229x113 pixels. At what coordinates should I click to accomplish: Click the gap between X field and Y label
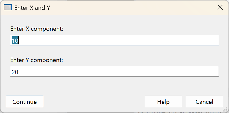click(114, 52)
